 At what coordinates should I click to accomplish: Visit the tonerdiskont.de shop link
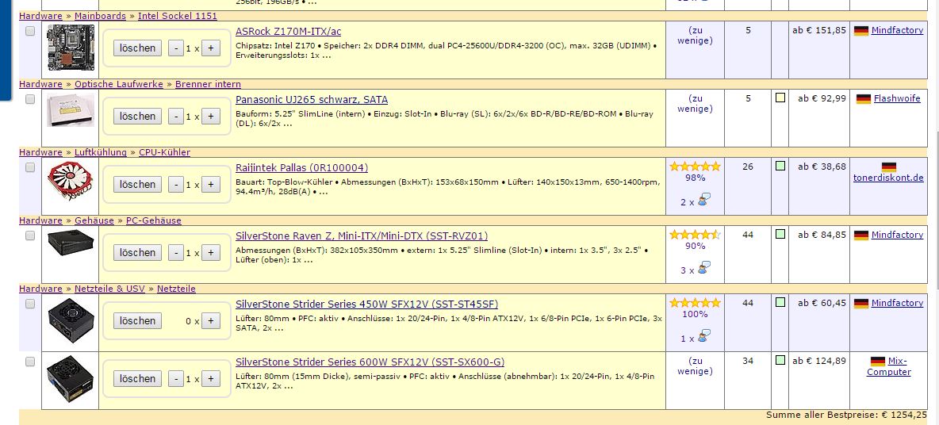click(889, 178)
